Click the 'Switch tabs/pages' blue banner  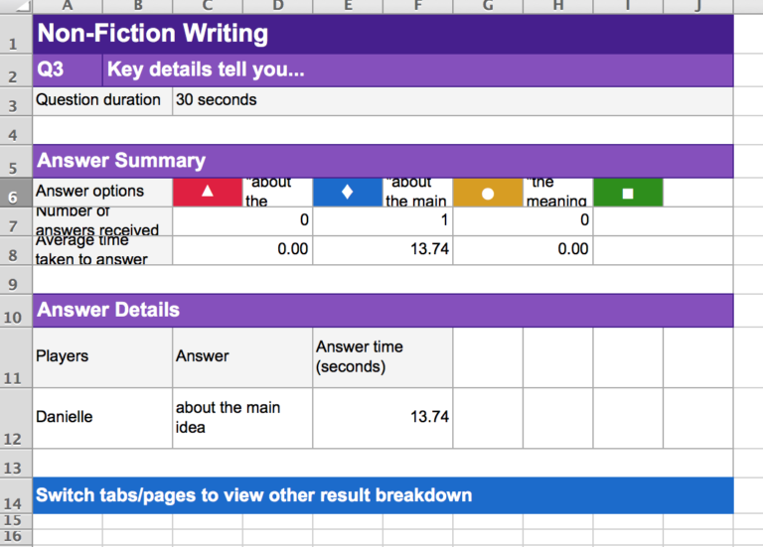[382, 495]
